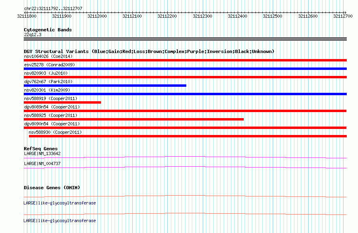Open variant label nsv820903 (Ju2010)

[46, 73]
